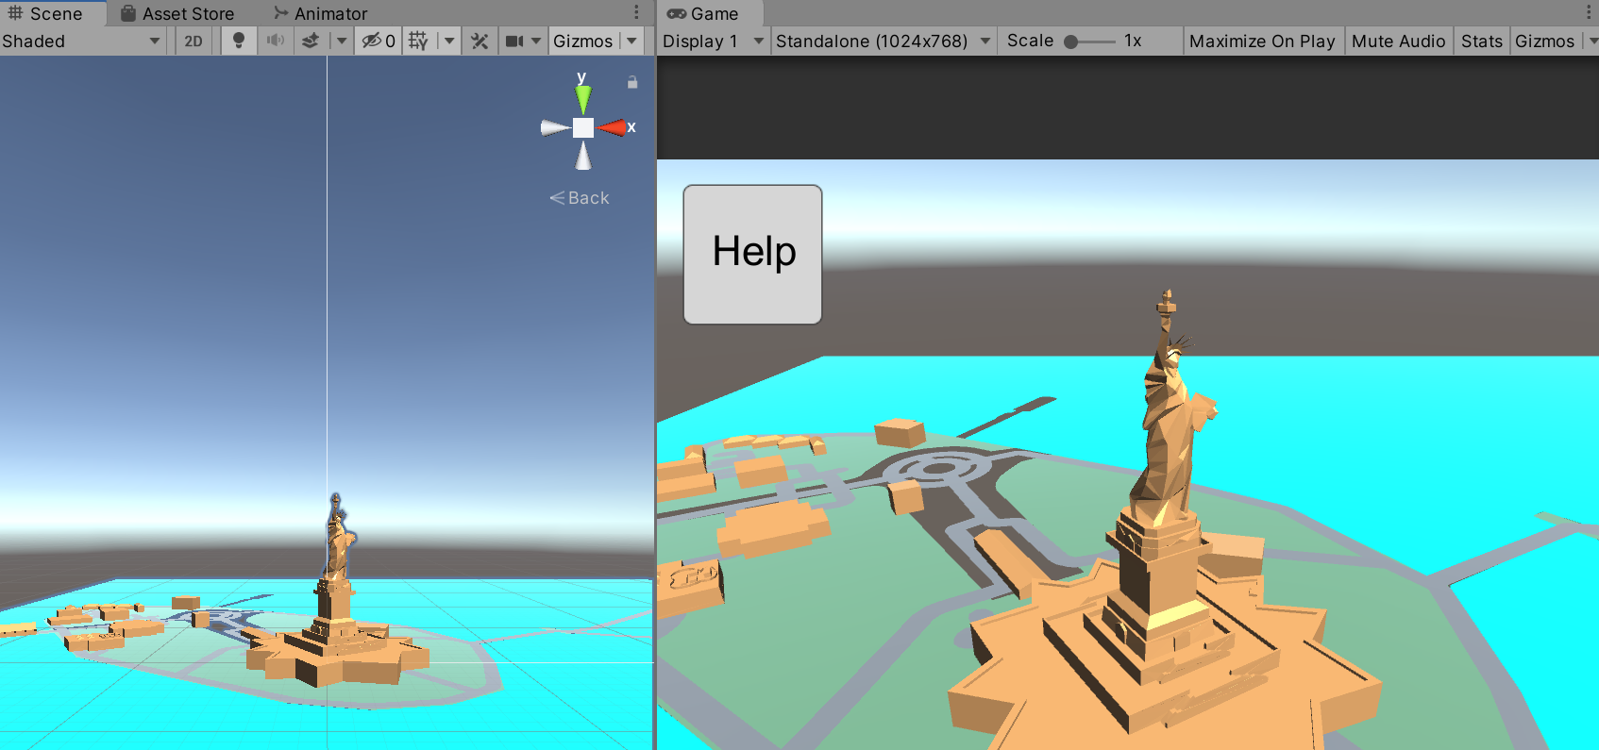Expand Scene camera settings dropdown arrow
Viewport: 1599px width, 750px height.
point(536,41)
